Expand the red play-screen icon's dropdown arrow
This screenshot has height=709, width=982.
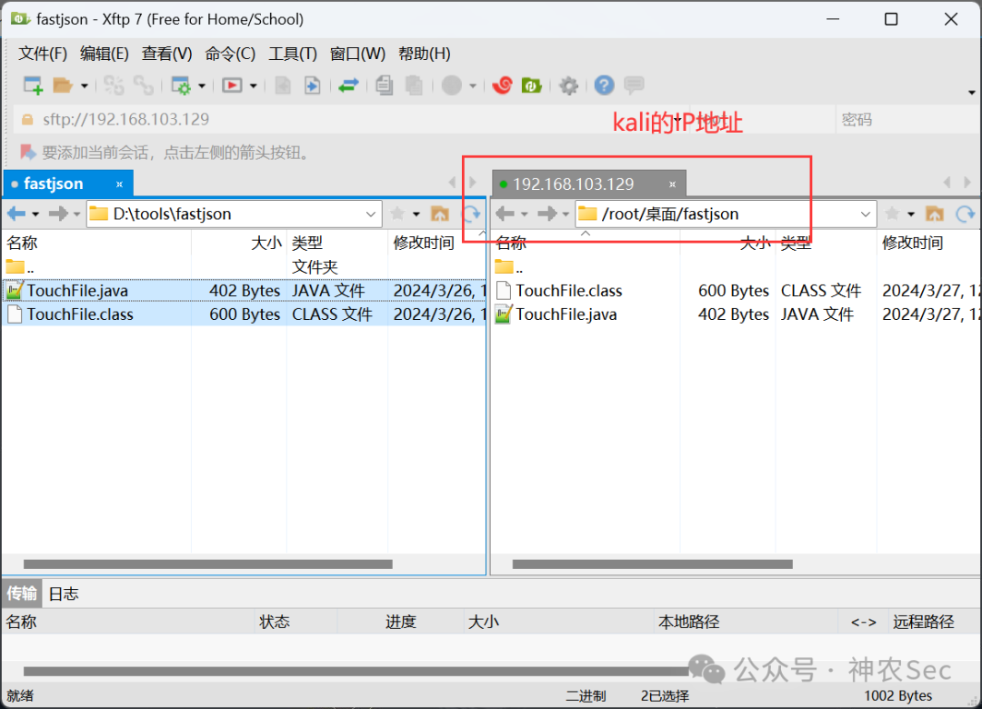pos(253,85)
